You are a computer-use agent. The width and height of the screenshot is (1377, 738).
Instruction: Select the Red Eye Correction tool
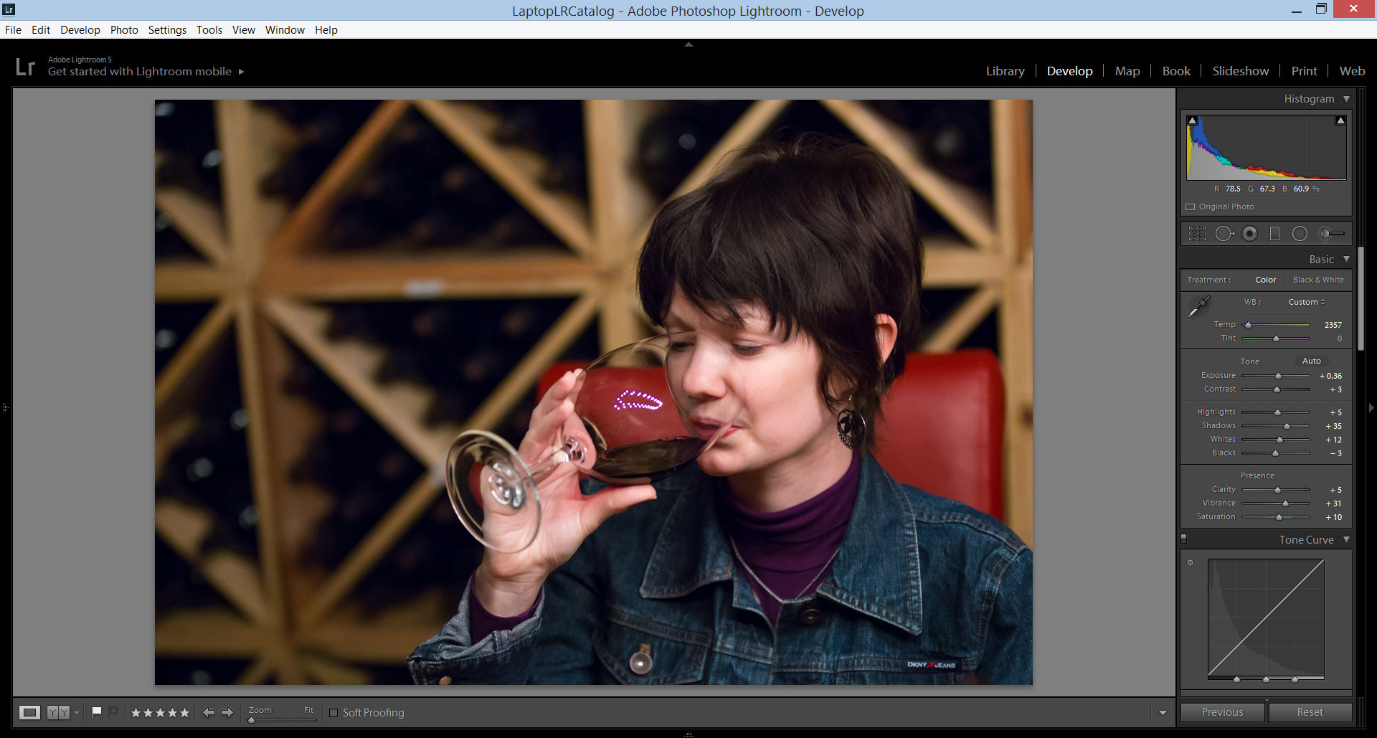point(1250,234)
